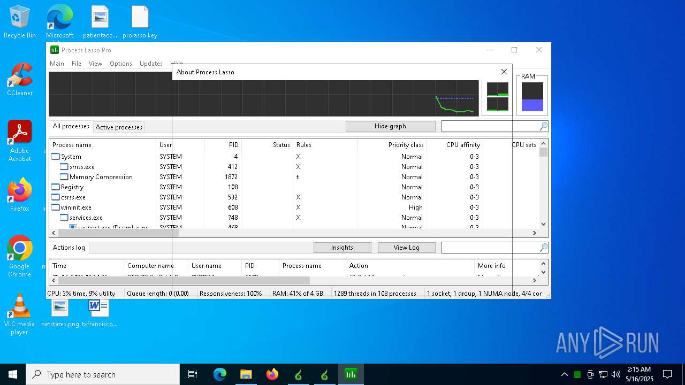Open the Options menu

click(121, 64)
